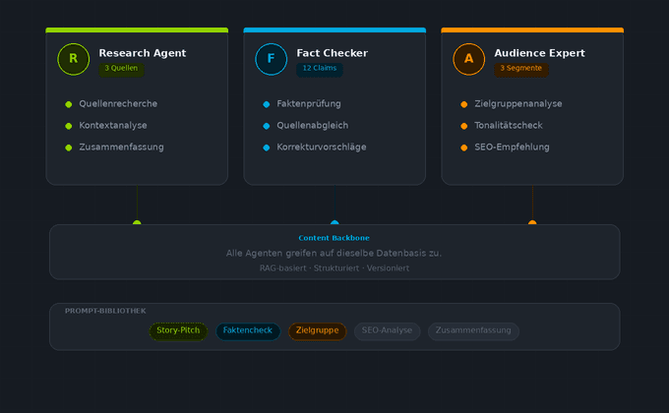Select the Story-Pitch prompt chip
The width and height of the screenshot is (669, 413).
click(x=178, y=331)
